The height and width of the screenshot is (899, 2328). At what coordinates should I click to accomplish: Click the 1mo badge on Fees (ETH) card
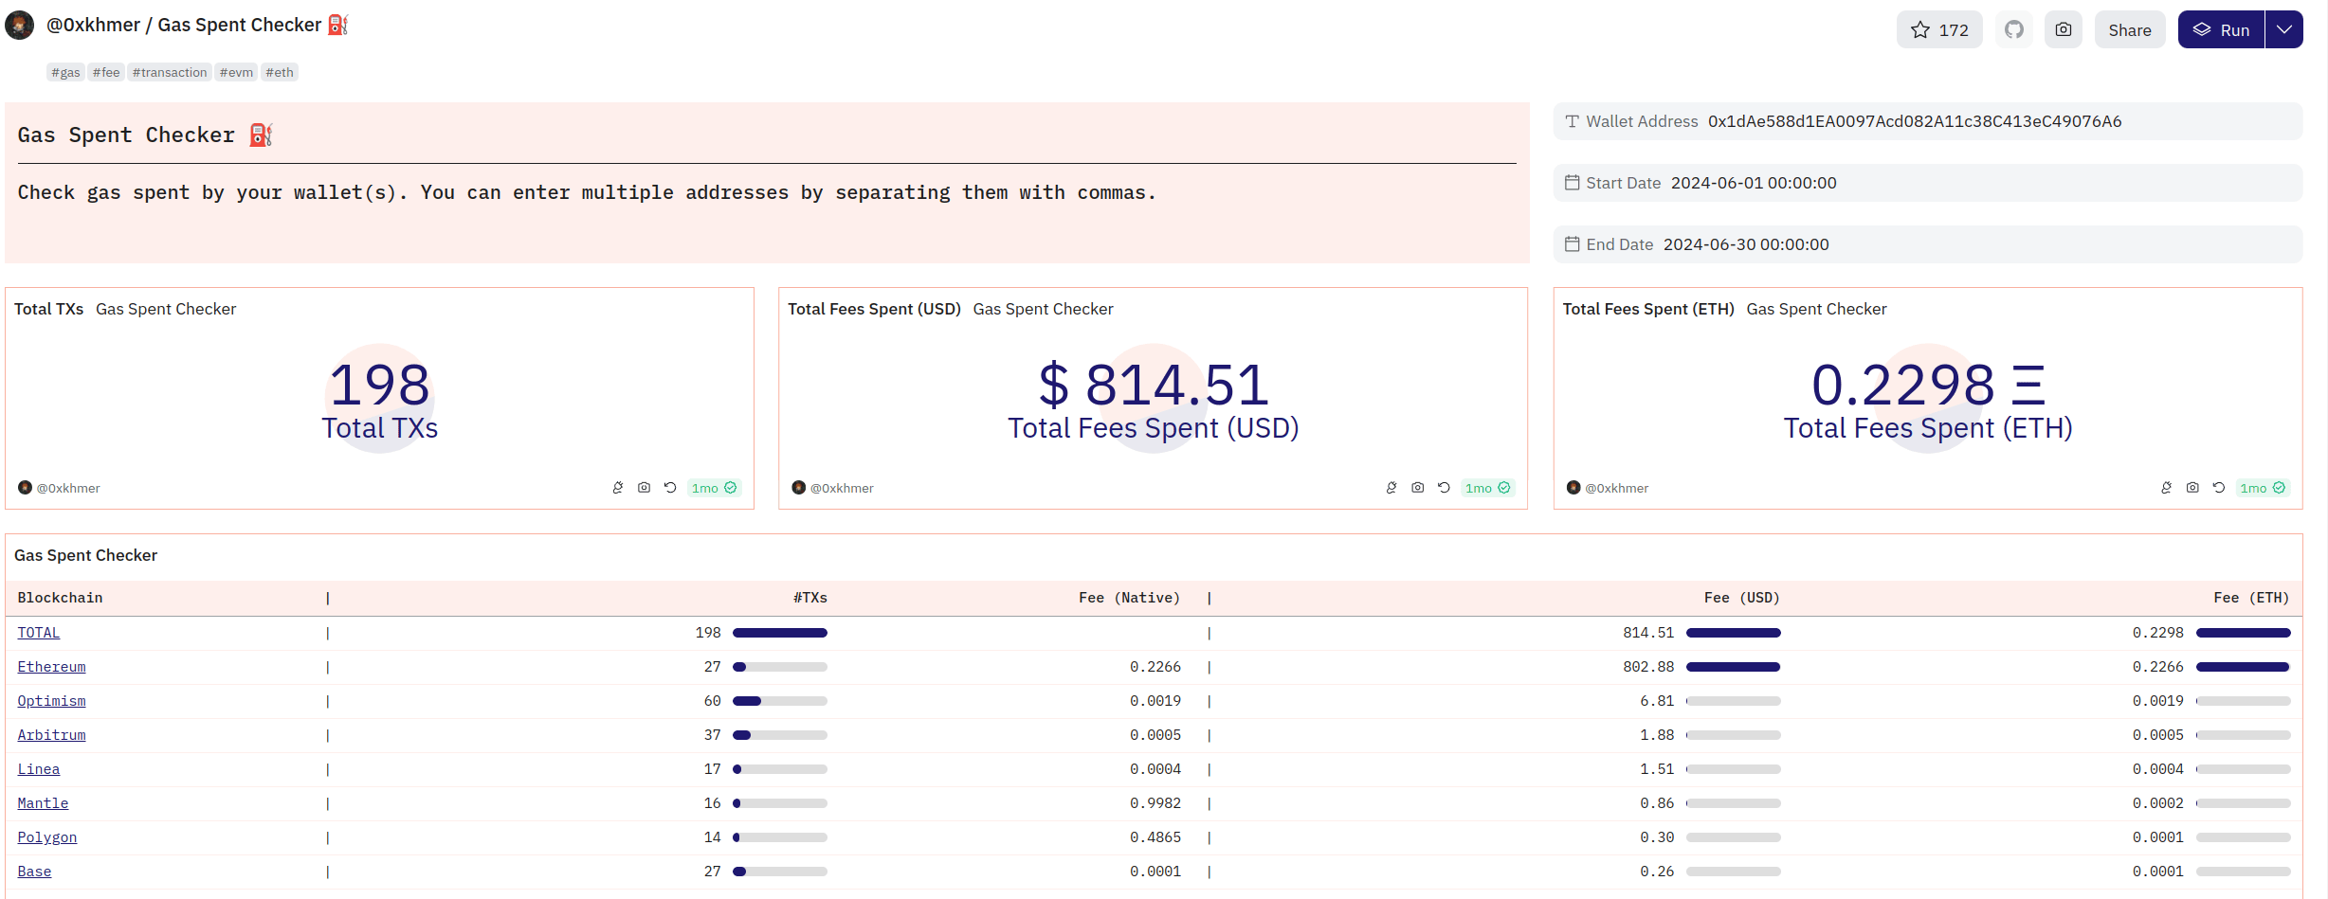tap(2263, 488)
